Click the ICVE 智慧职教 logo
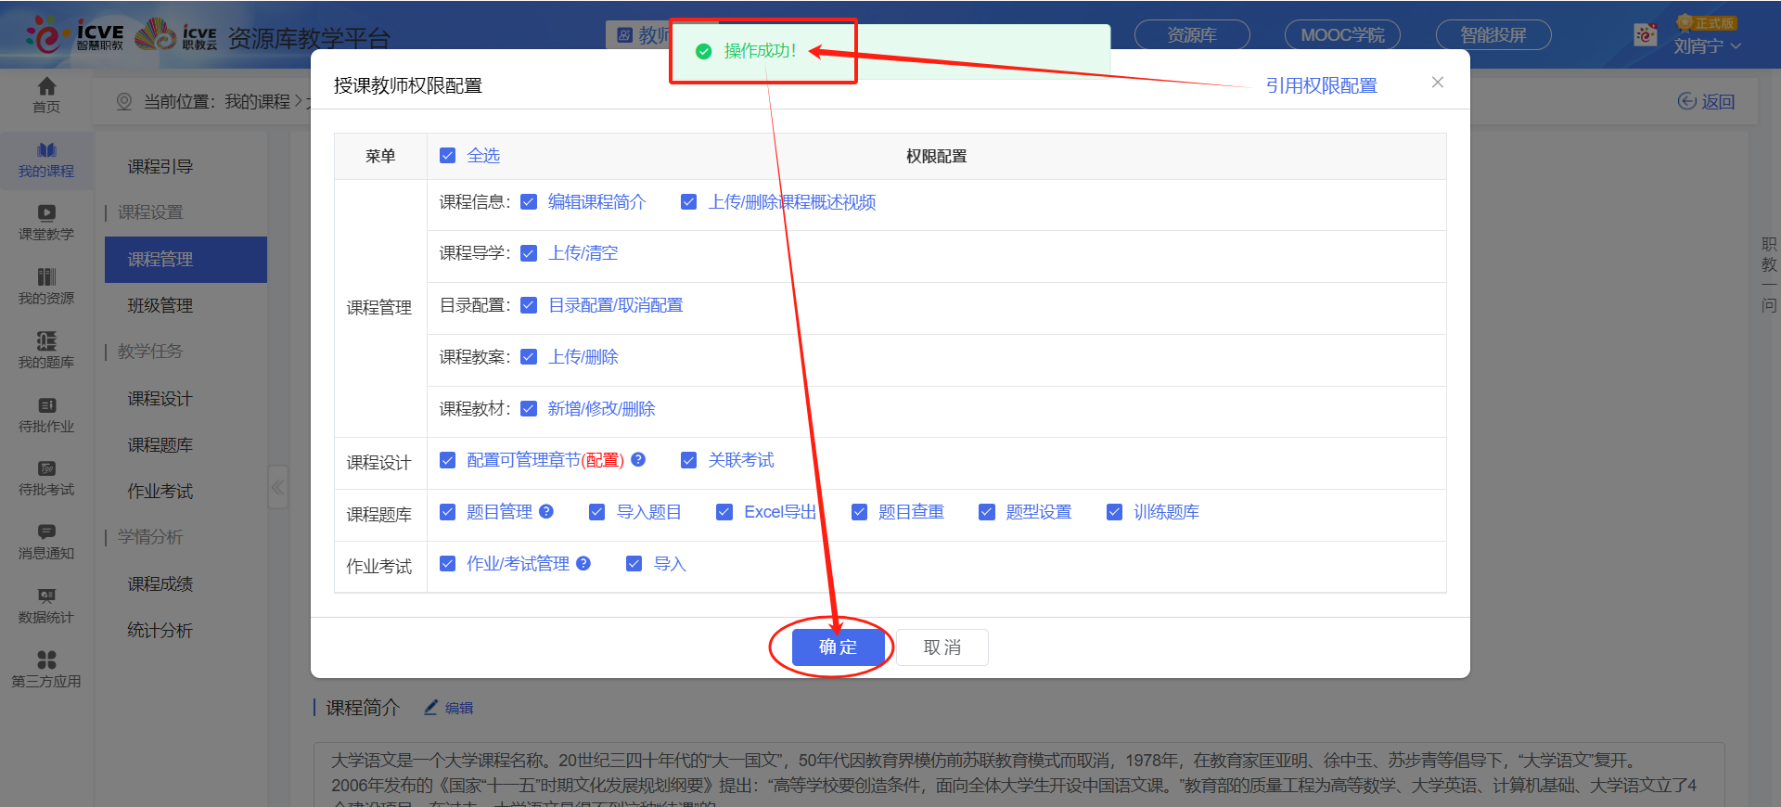Screen dimensions: 1781x807 pyautogui.click(x=76, y=34)
